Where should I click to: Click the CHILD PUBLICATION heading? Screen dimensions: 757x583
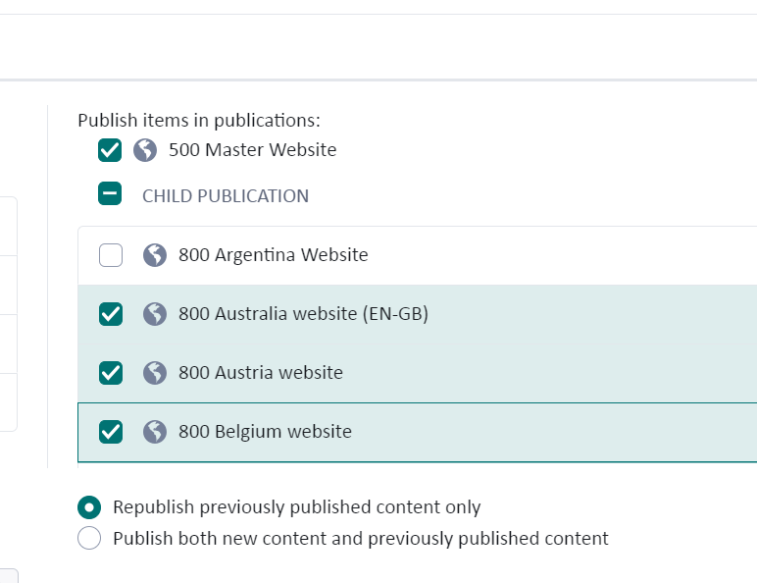(x=226, y=195)
